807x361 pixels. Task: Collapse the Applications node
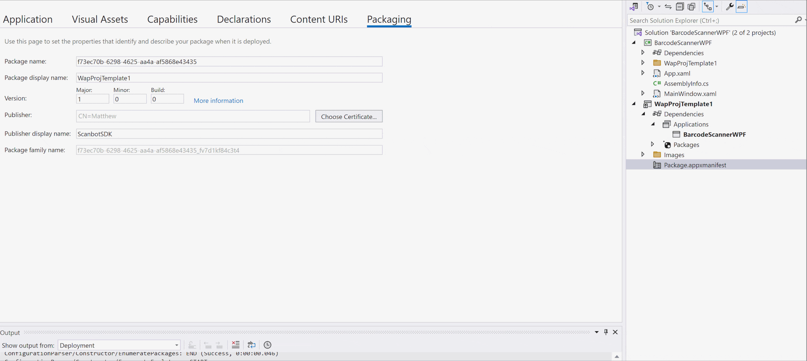pyautogui.click(x=653, y=124)
